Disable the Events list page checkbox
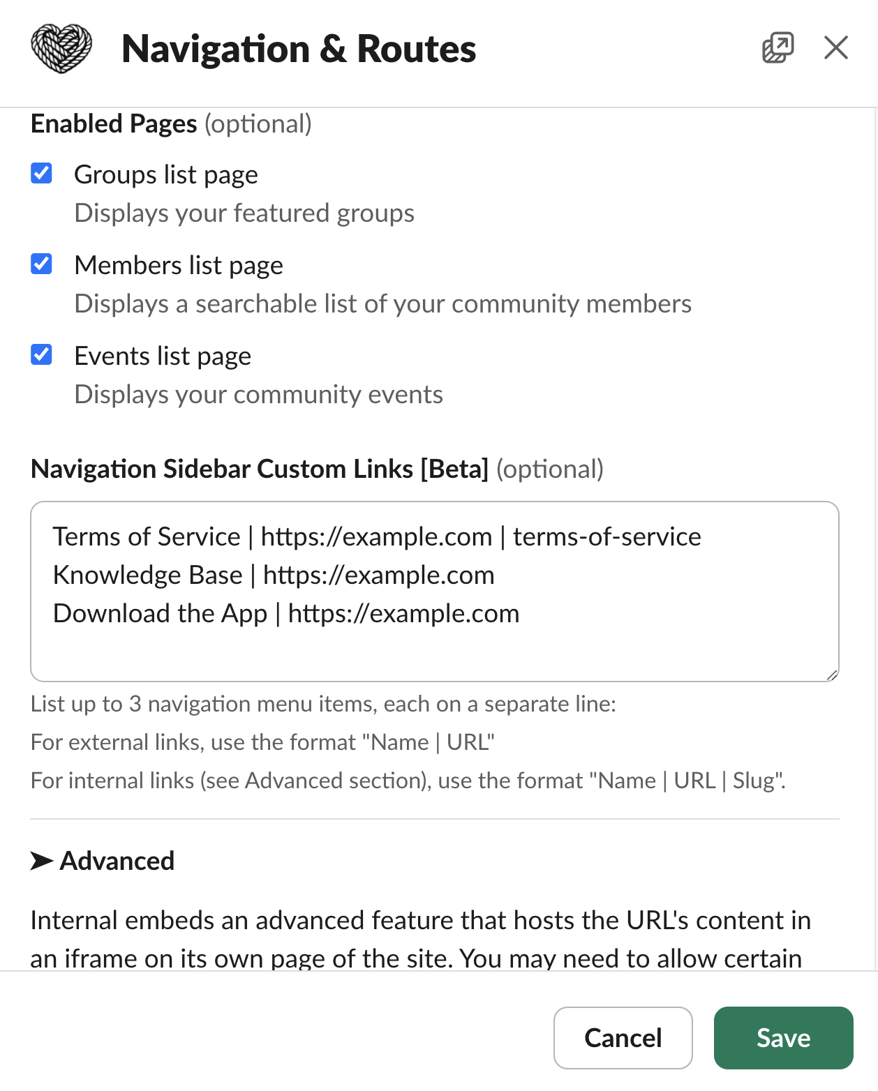Image resolution: width=878 pixels, height=1091 pixels. (42, 354)
